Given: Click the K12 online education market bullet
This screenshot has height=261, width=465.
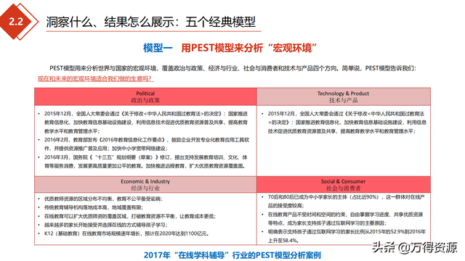Looking at the screenshot, I should [124, 233].
